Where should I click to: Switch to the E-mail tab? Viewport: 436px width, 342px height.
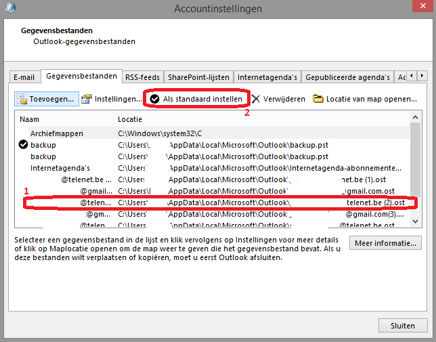coord(24,77)
